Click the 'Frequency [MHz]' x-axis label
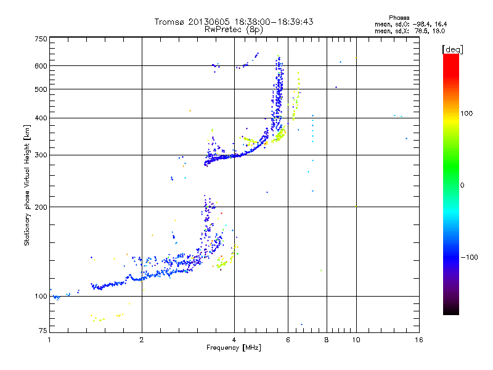This screenshot has height=370, width=493. [234, 348]
